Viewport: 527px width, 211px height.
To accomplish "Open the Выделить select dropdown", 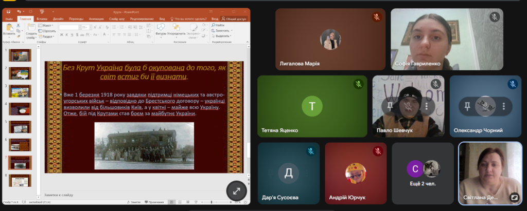I will [x=222, y=36].
